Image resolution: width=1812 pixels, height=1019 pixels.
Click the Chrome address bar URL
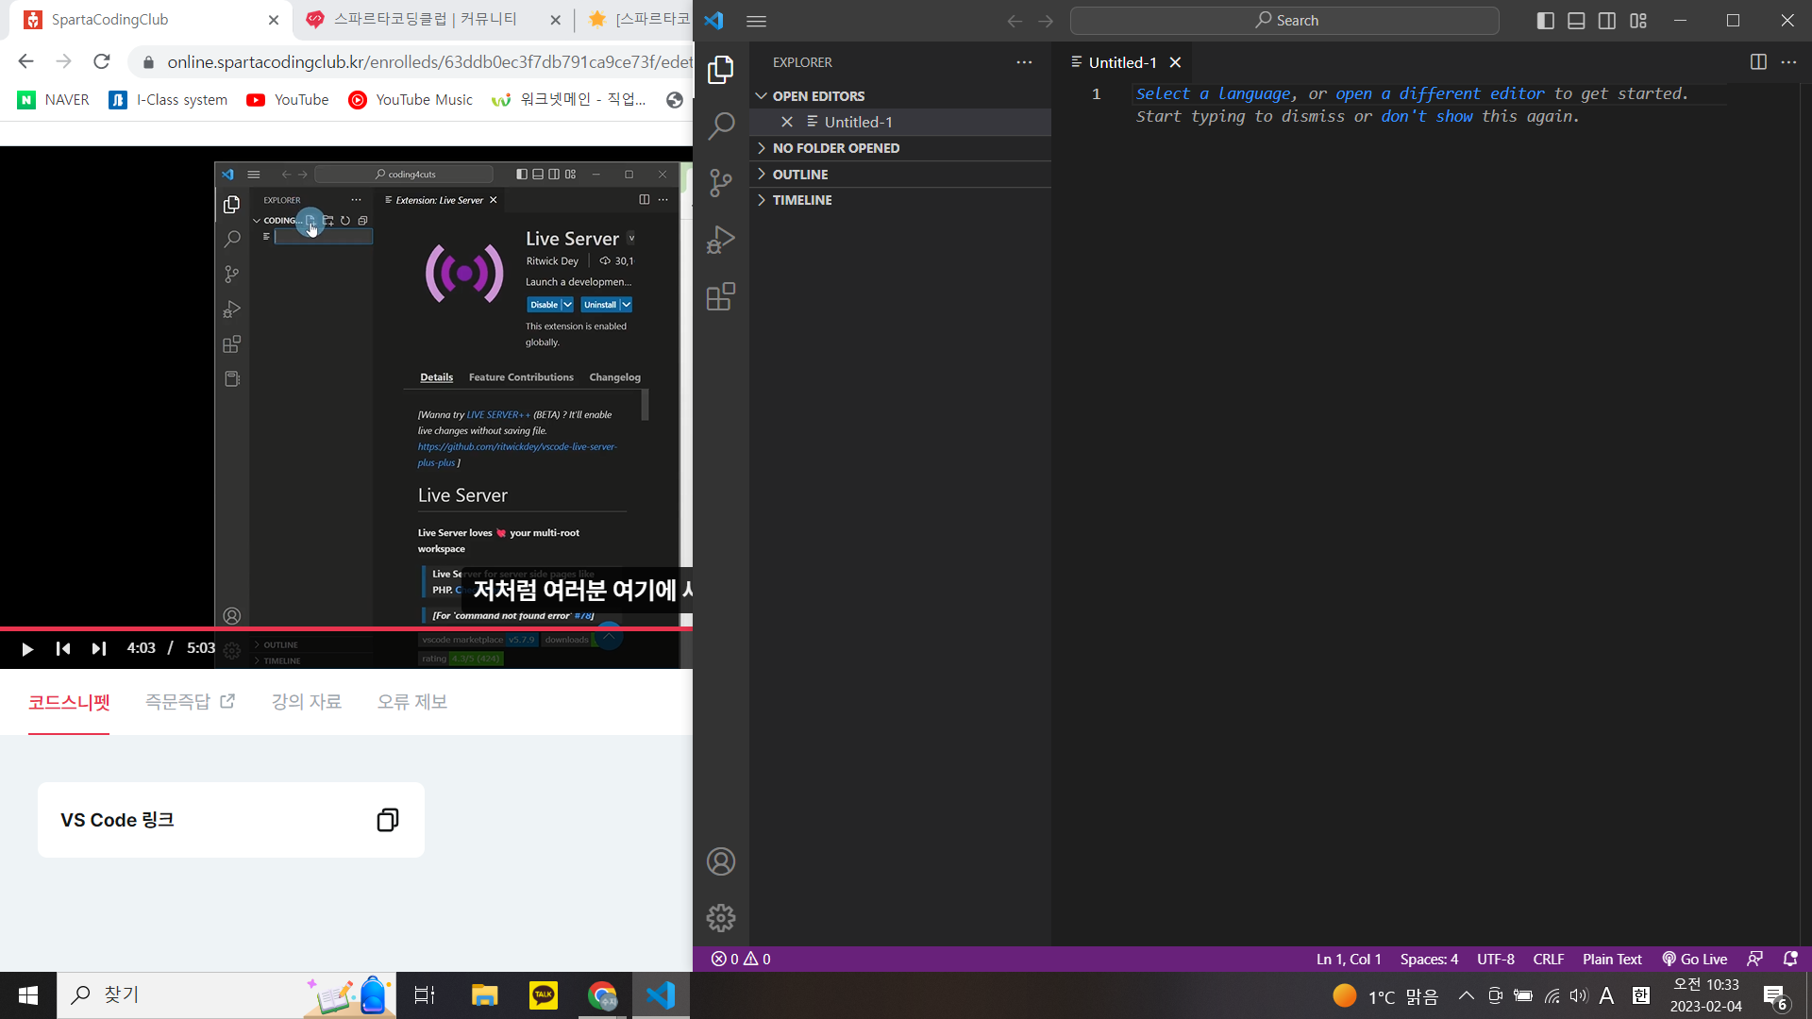coord(429,62)
